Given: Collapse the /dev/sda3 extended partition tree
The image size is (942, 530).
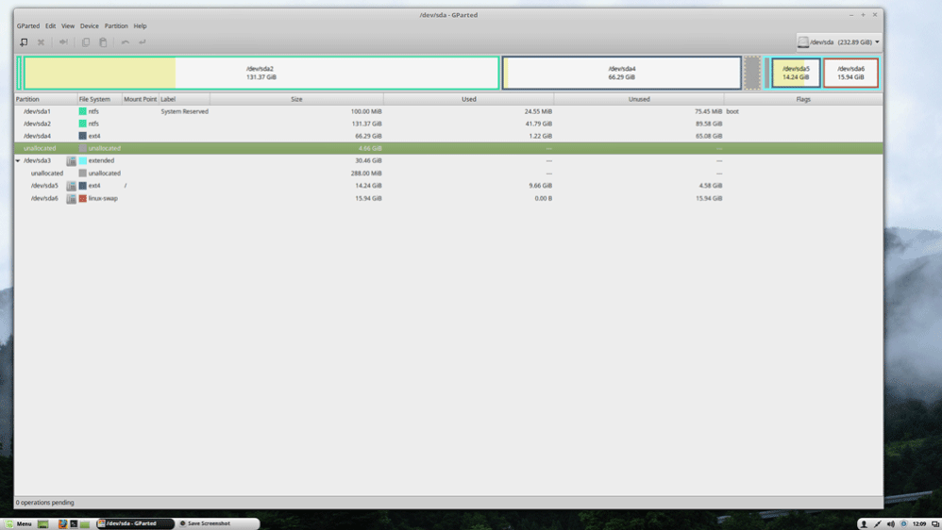Looking at the screenshot, I should click(18, 161).
